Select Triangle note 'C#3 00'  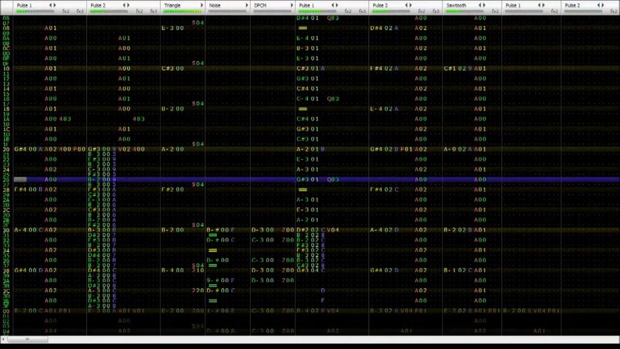[x=172, y=68]
